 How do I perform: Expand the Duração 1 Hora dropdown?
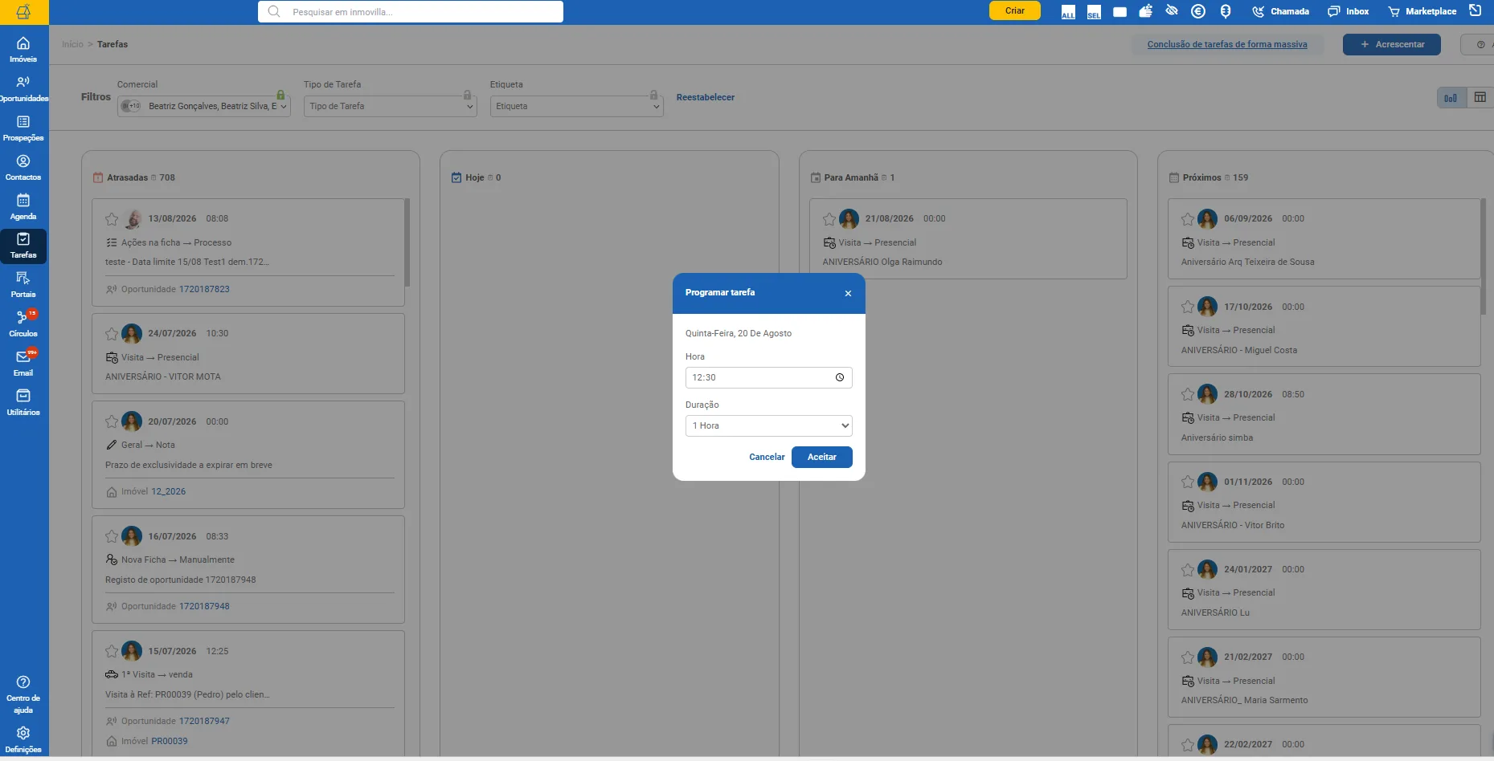tap(768, 425)
